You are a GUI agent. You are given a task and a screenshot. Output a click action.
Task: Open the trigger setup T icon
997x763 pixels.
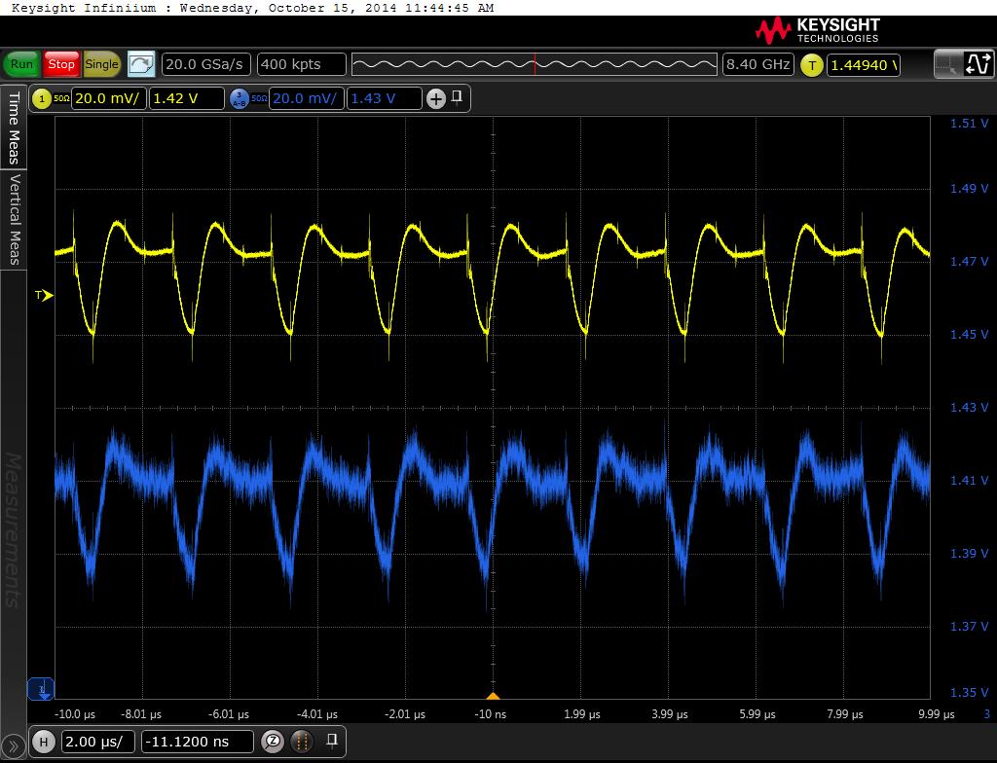(x=811, y=65)
